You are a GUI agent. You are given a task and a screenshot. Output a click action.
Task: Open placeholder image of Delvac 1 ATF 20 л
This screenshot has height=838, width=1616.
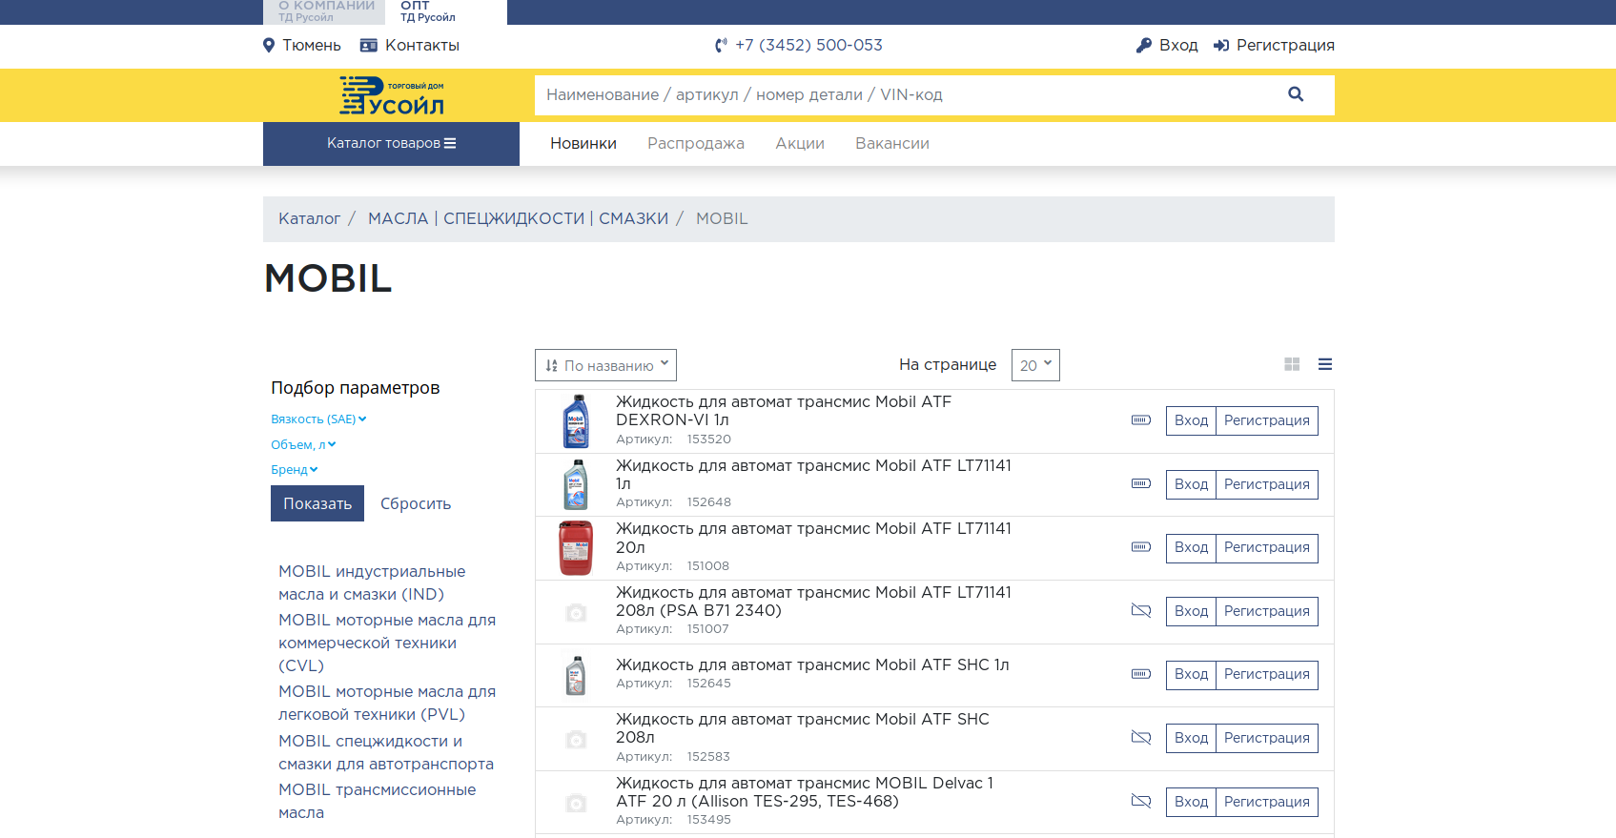pos(576,804)
